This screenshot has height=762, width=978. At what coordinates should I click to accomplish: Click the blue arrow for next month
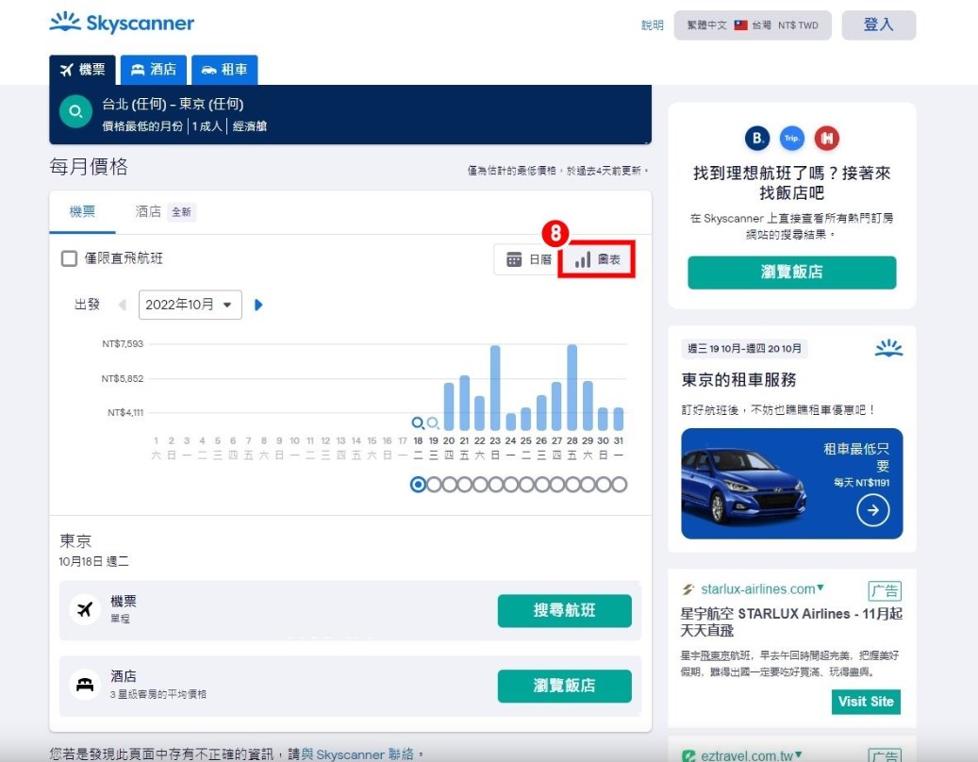(x=258, y=305)
